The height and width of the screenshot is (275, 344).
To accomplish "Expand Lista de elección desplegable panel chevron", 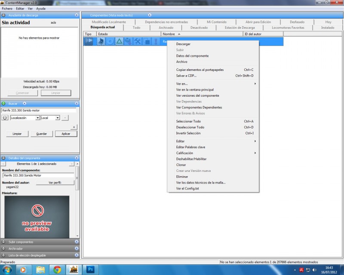I will 77,255.
